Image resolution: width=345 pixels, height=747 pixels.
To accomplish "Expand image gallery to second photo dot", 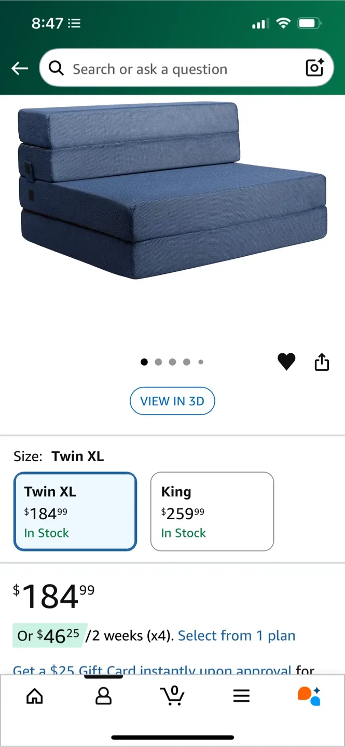I will tap(158, 362).
